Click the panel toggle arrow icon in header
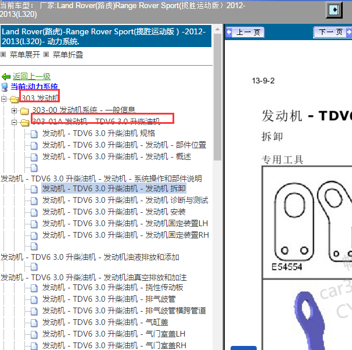 pyautogui.click(x=334, y=10)
